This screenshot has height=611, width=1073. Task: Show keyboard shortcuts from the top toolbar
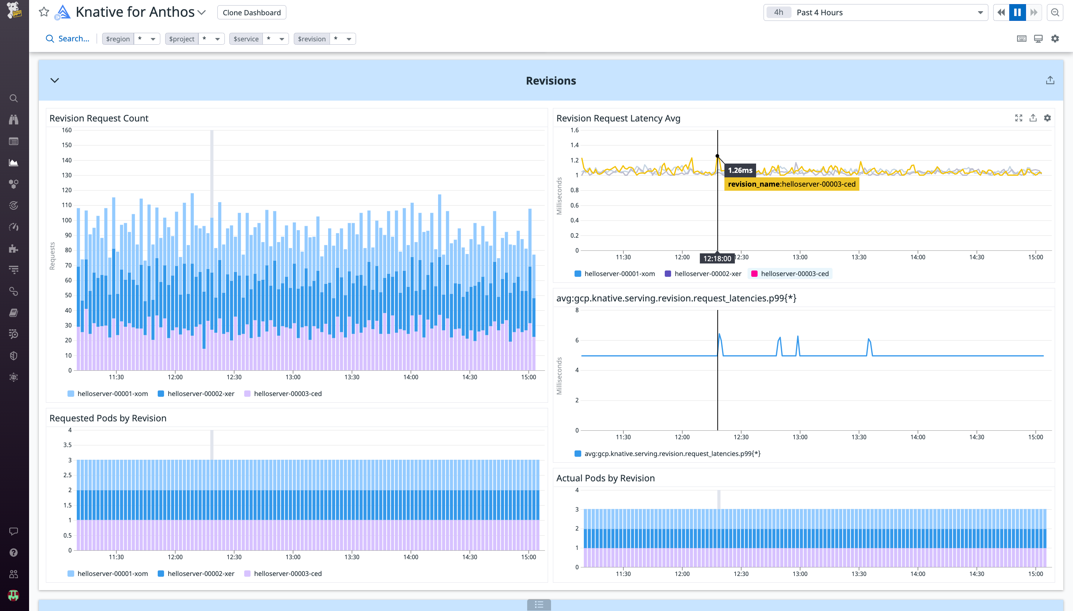(1021, 38)
